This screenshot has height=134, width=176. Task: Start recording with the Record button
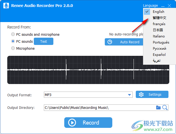click(88, 123)
